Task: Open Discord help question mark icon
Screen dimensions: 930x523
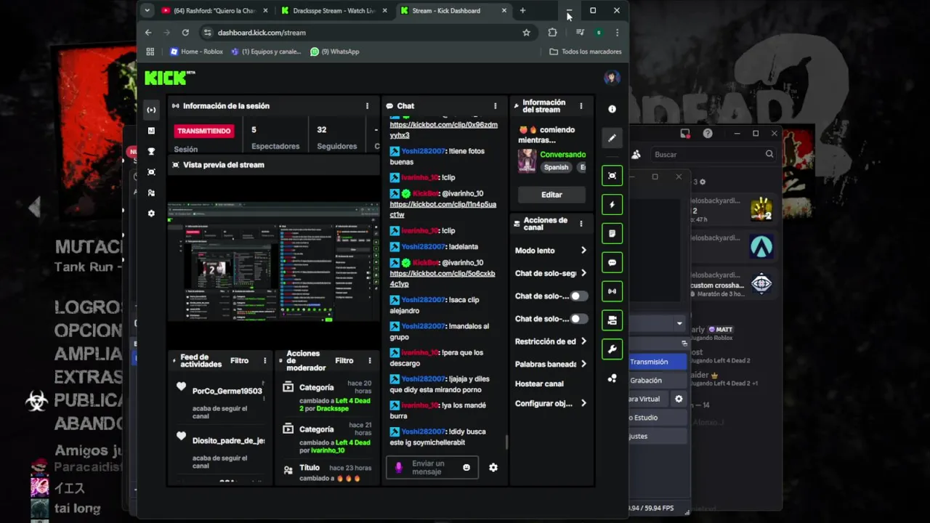Action: coord(708,134)
